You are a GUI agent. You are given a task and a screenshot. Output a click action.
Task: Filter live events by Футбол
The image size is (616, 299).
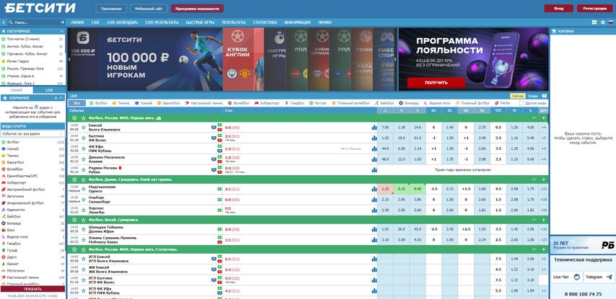(98, 103)
